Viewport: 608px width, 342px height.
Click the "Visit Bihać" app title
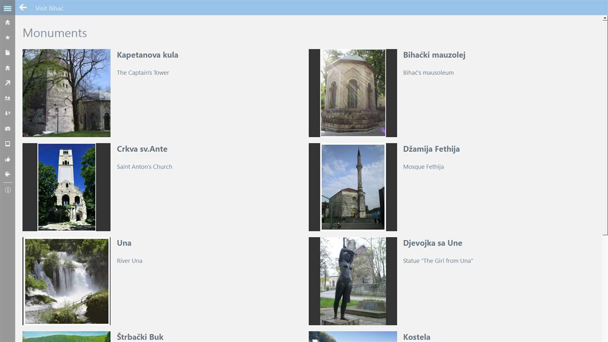tap(49, 8)
